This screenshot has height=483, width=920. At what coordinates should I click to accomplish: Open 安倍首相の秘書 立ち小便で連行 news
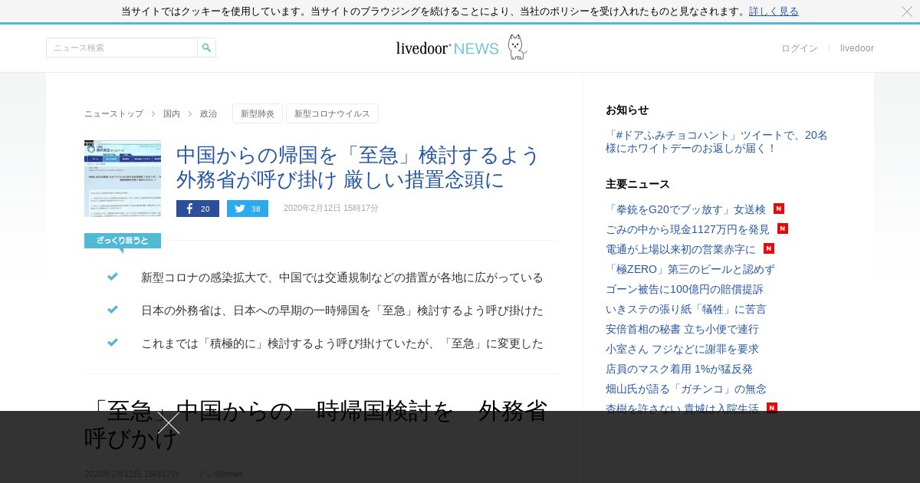click(682, 329)
